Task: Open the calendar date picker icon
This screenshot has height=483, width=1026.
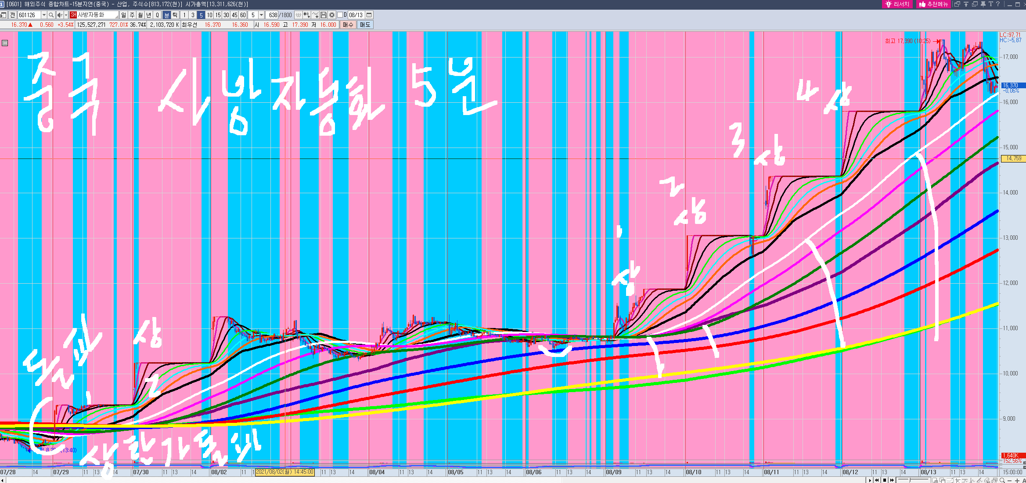Action: click(369, 15)
